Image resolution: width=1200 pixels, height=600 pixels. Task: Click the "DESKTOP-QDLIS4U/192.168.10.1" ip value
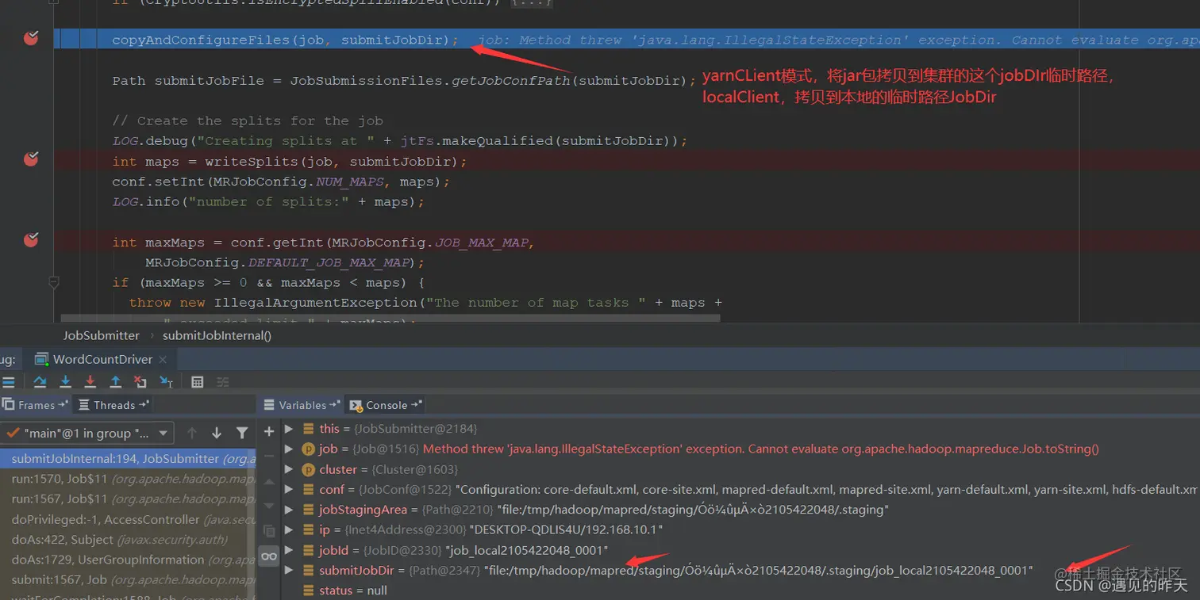pyautogui.click(x=566, y=529)
